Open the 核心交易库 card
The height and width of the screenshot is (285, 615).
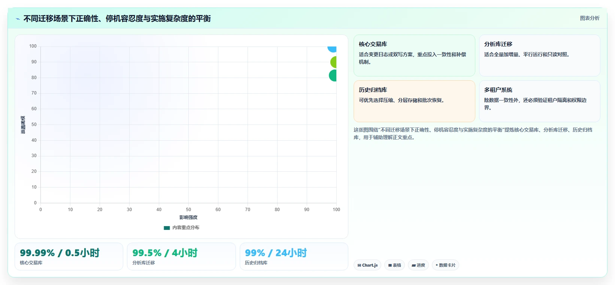coord(414,55)
